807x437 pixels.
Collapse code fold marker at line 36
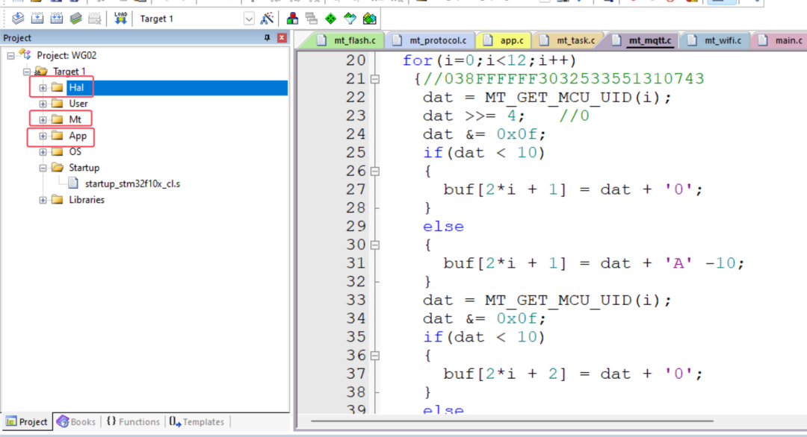click(375, 356)
